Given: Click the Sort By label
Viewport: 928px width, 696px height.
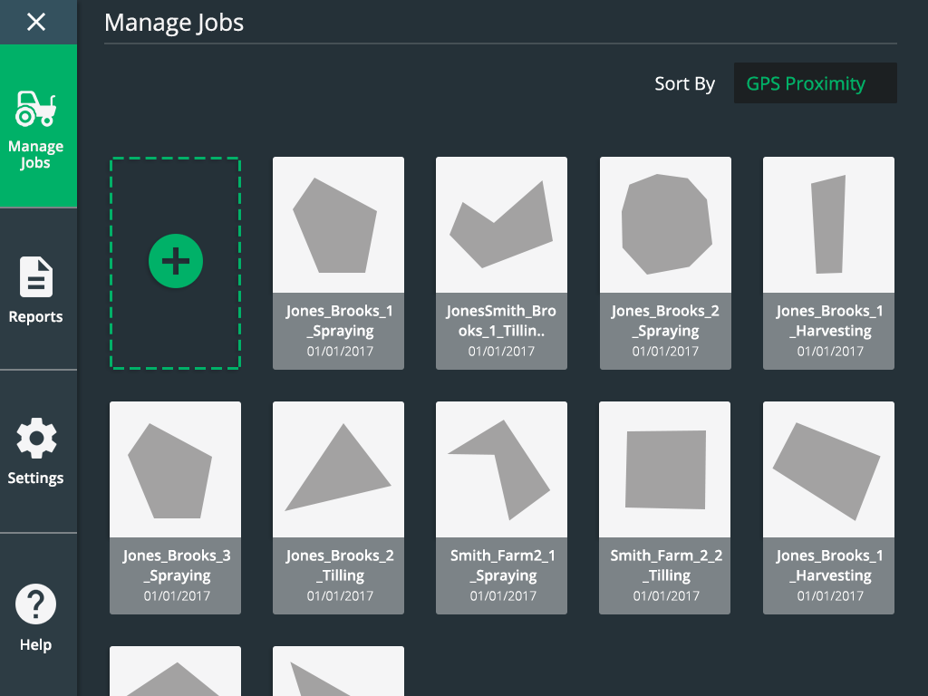Looking at the screenshot, I should 684,84.
